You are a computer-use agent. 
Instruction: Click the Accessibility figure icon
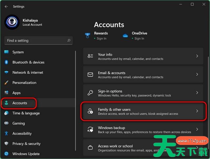point(6,133)
